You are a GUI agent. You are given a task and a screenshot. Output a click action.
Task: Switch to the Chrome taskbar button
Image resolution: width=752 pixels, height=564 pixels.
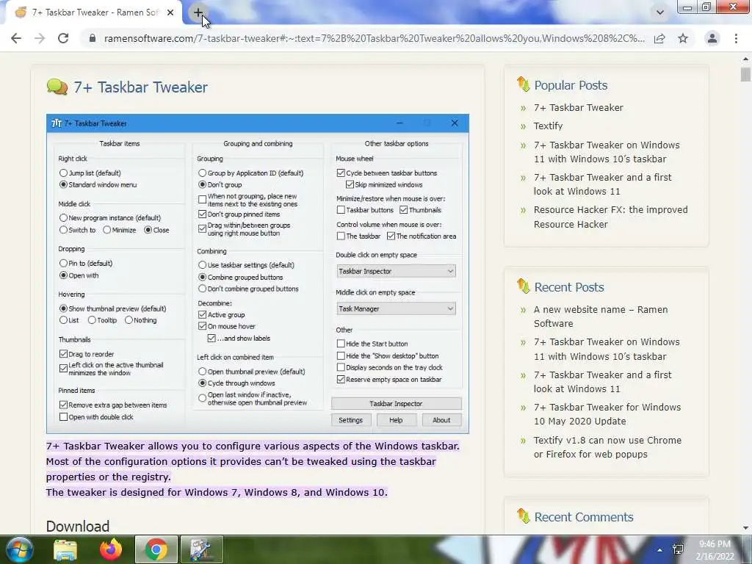[x=156, y=549]
